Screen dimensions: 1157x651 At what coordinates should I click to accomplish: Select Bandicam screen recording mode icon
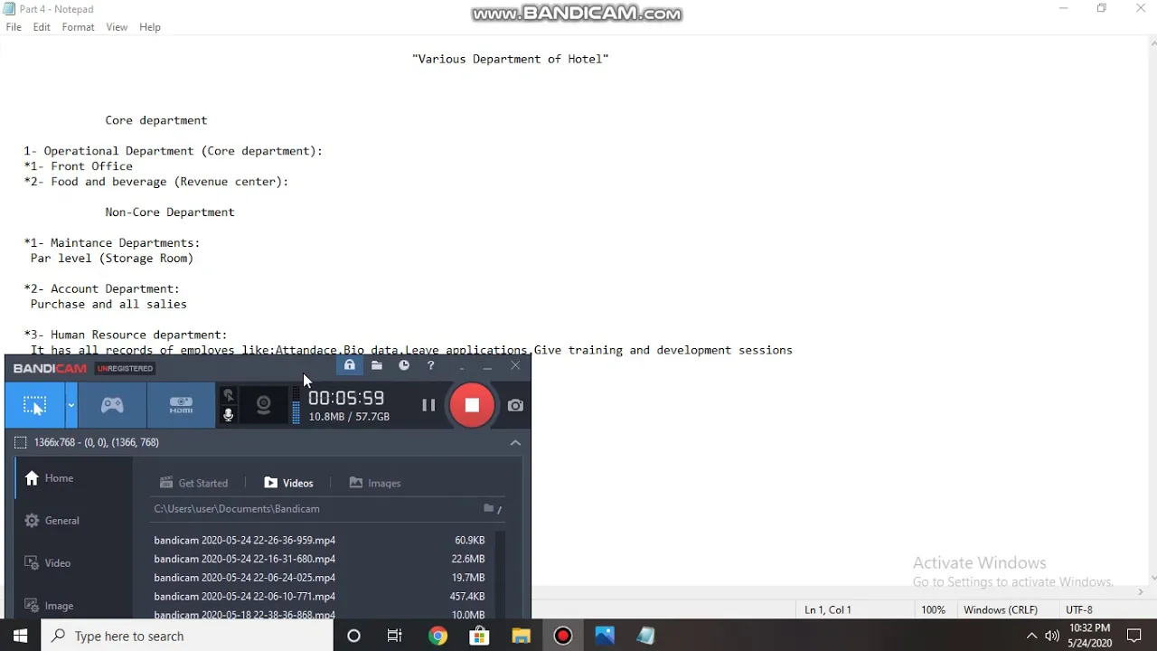pyautogui.click(x=34, y=405)
